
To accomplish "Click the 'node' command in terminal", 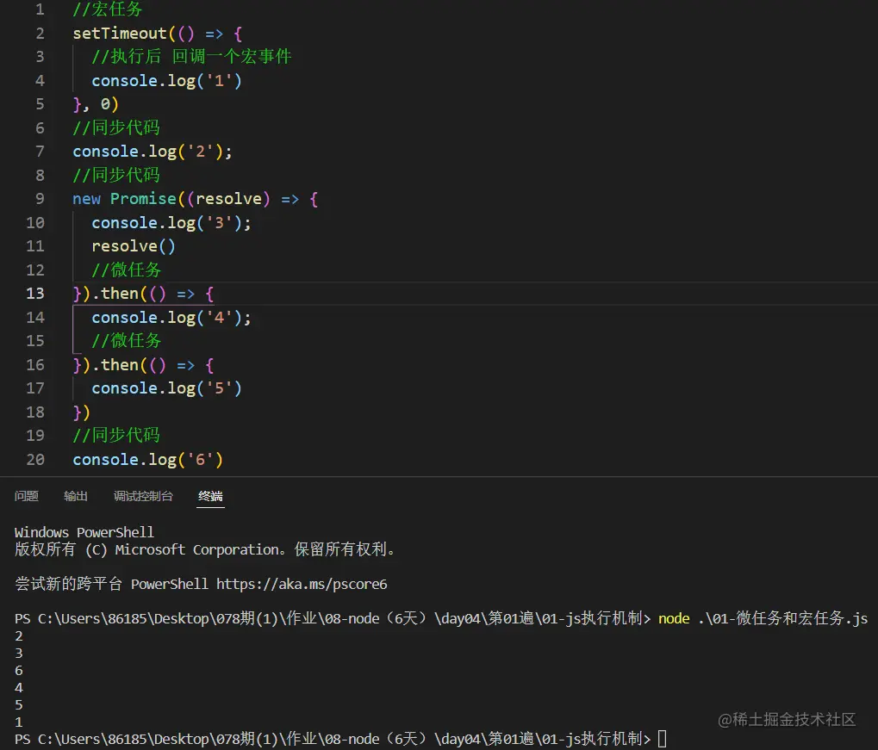I will tap(674, 618).
